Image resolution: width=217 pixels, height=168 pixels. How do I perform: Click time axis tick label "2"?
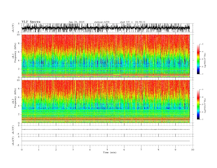[56, 150]
